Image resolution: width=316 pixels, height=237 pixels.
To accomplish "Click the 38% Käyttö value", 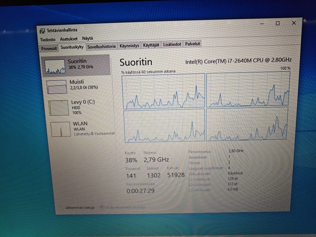I will coord(131,160).
